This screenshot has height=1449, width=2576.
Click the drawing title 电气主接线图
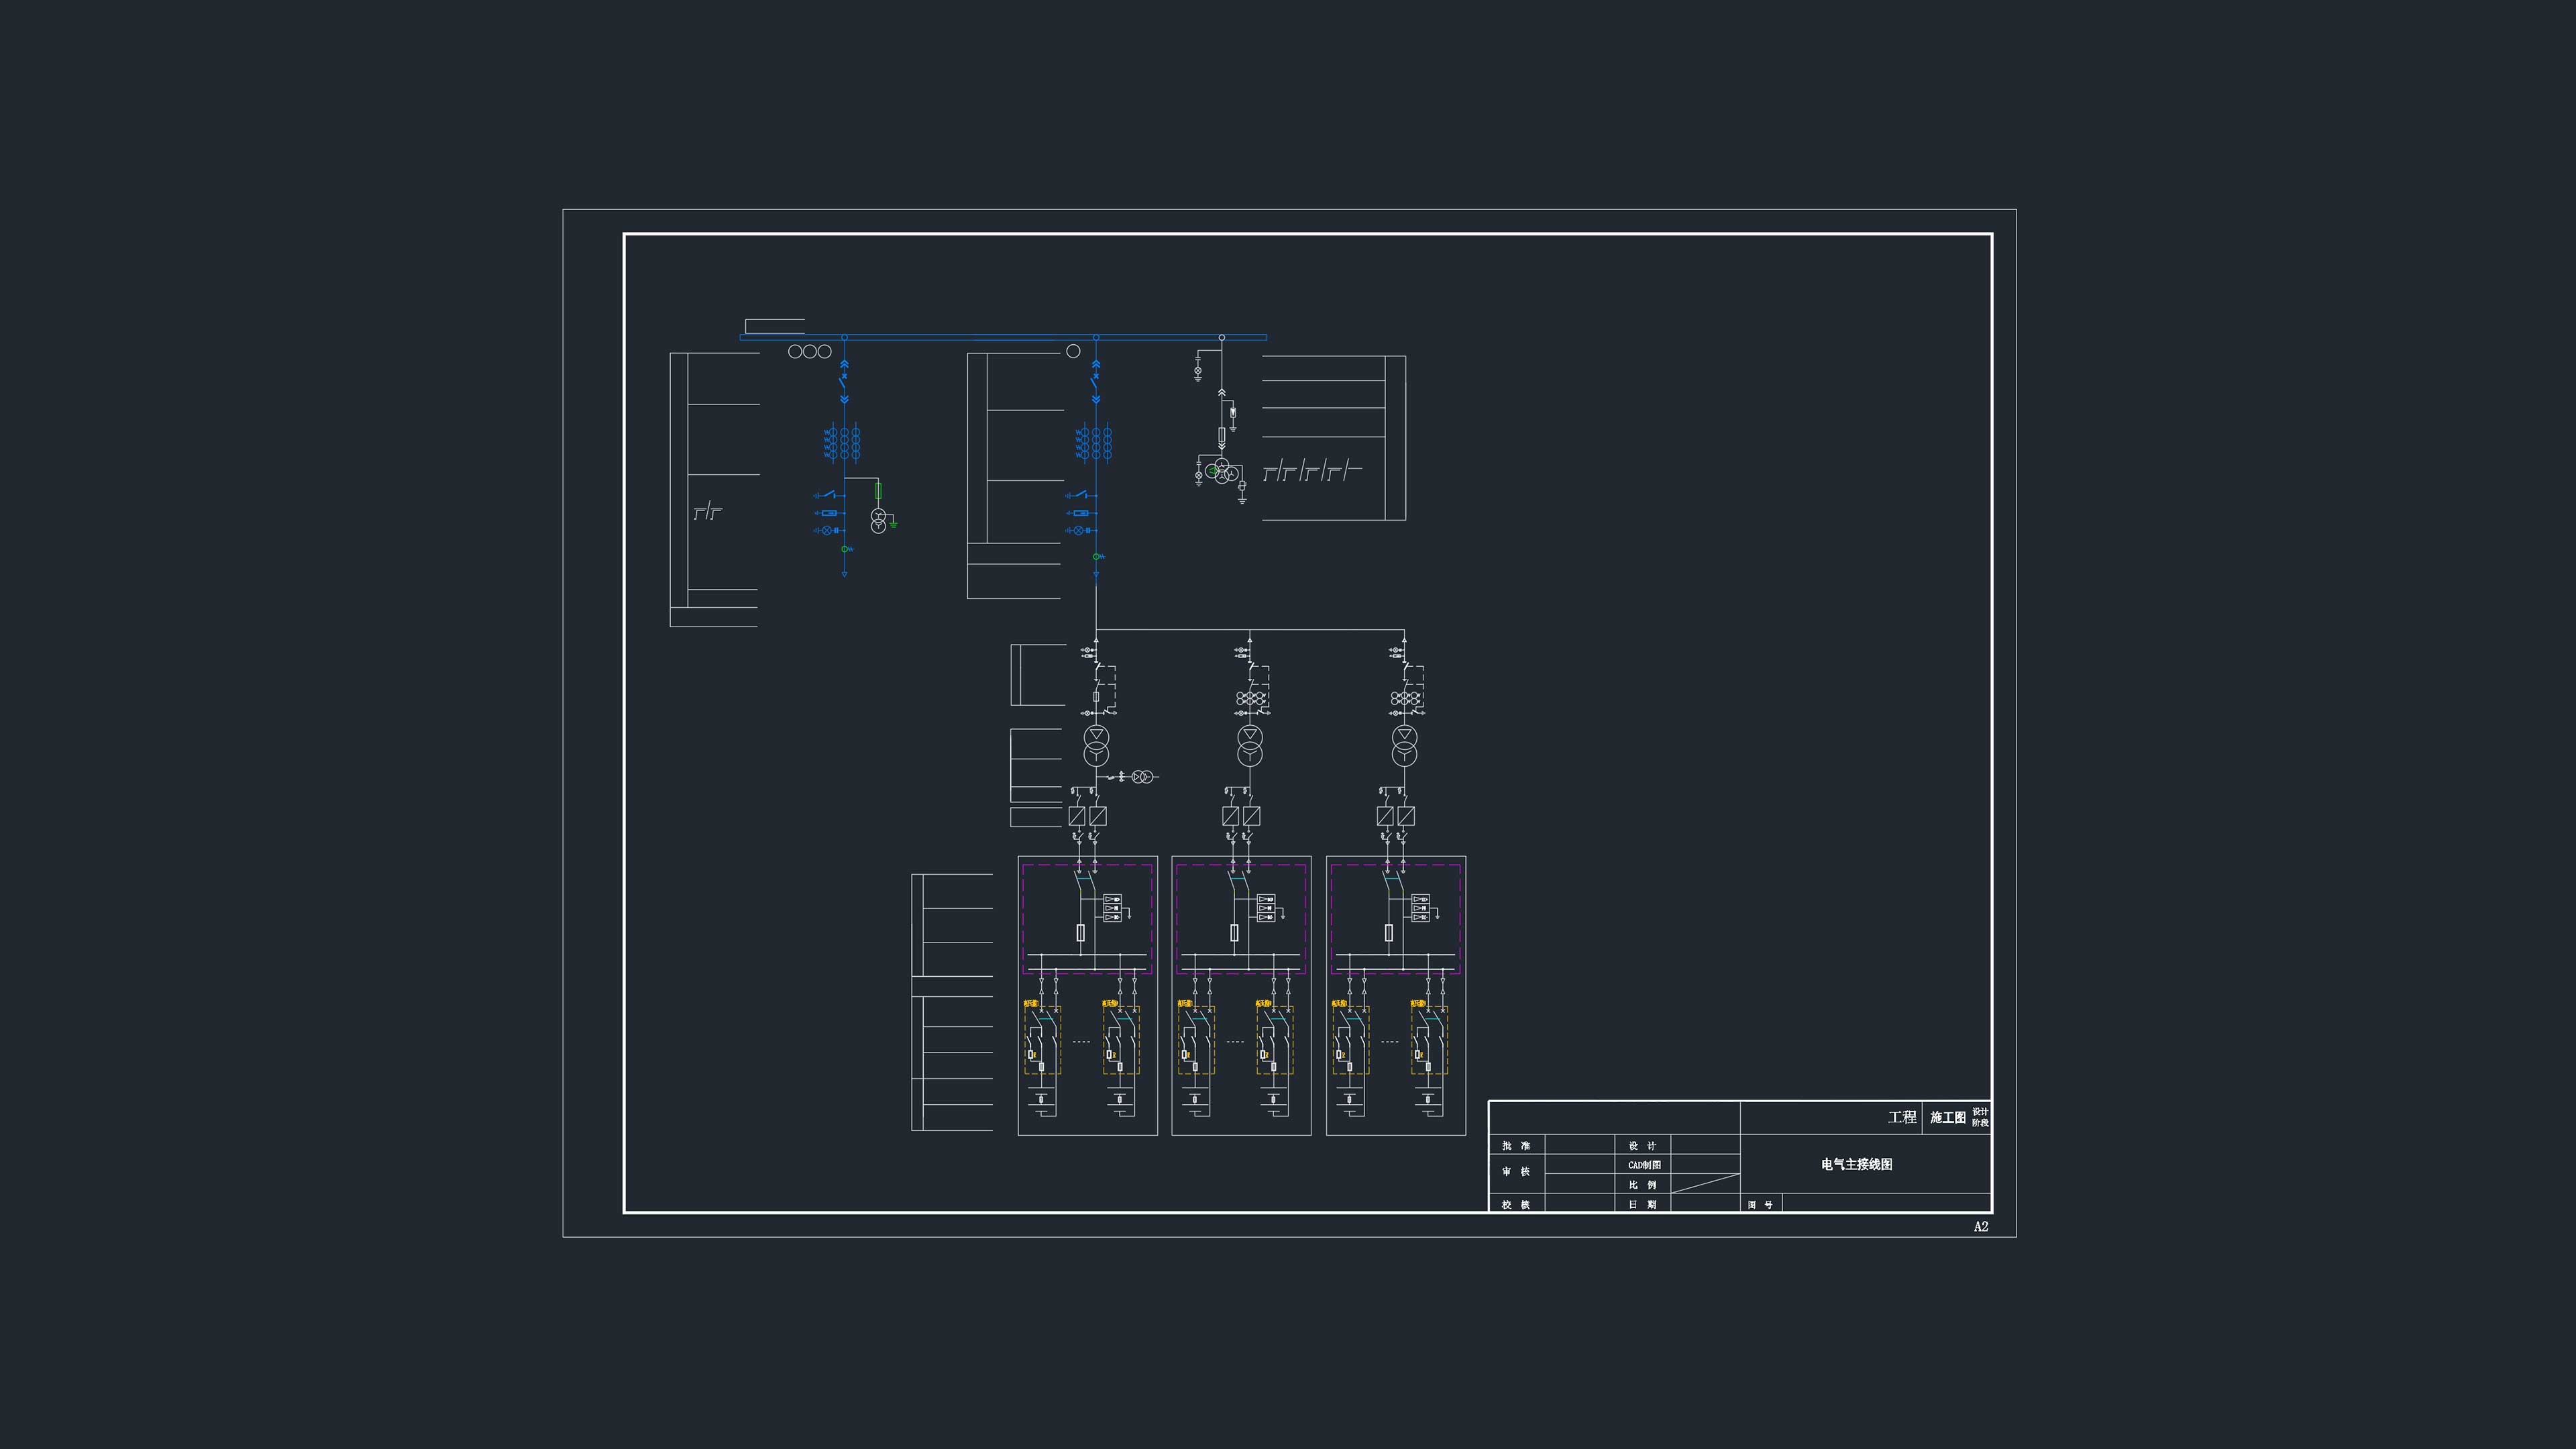pos(1856,1164)
